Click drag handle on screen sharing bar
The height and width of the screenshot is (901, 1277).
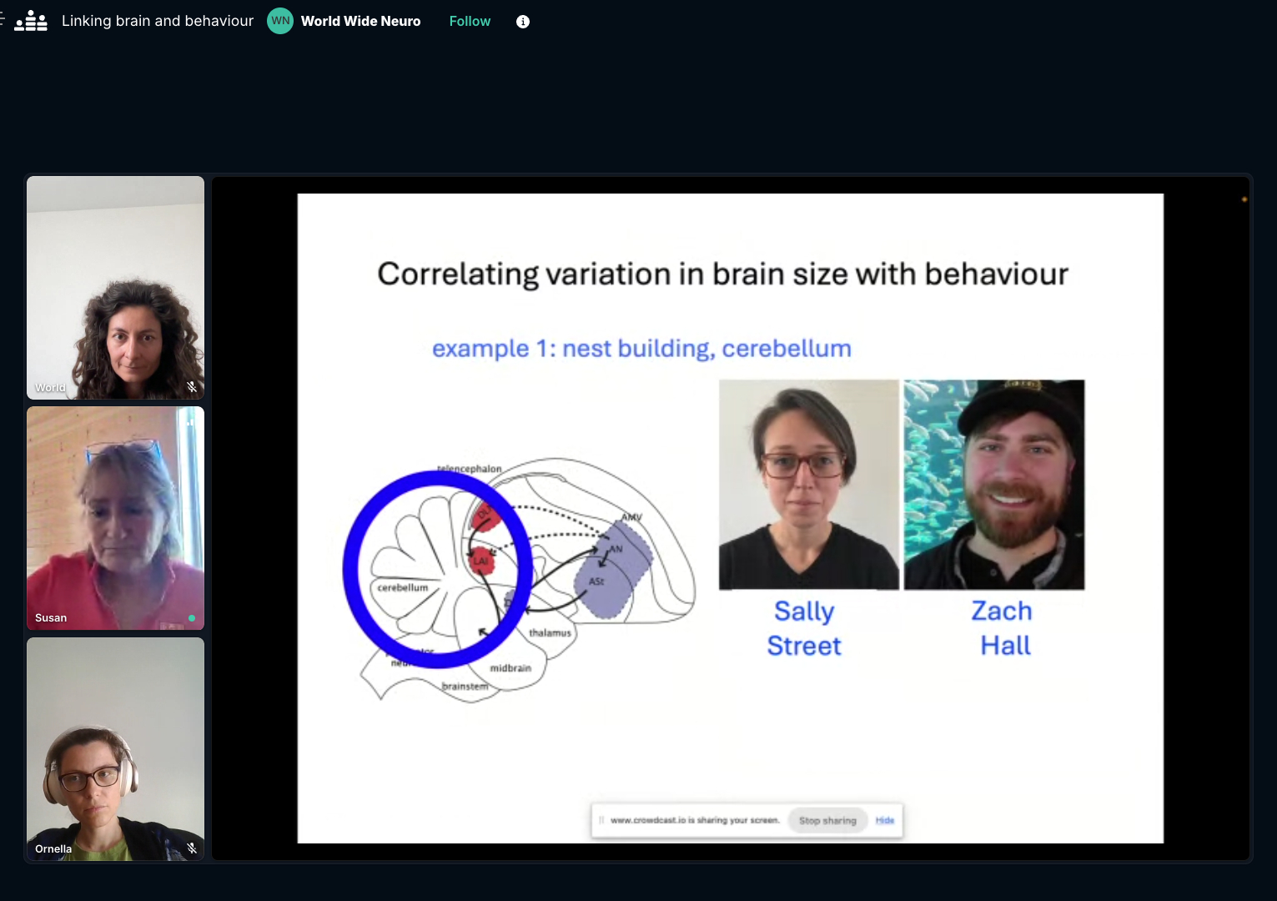click(601, 820)
